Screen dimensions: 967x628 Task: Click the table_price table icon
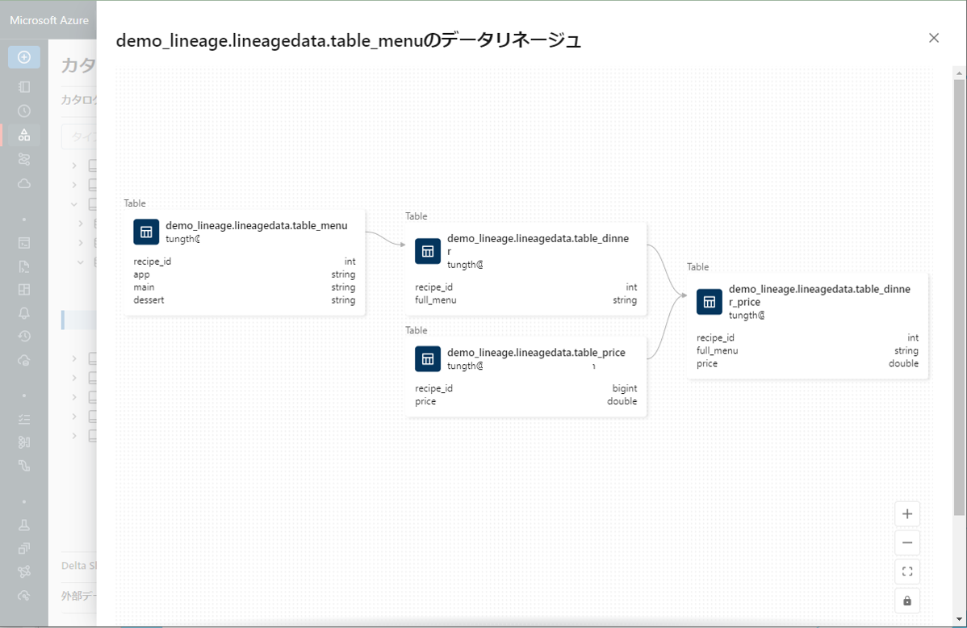tap(428, 358)
